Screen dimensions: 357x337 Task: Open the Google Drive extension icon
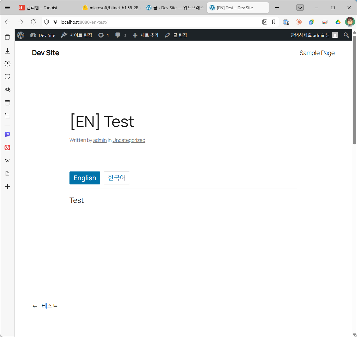[x=338, y=22]
